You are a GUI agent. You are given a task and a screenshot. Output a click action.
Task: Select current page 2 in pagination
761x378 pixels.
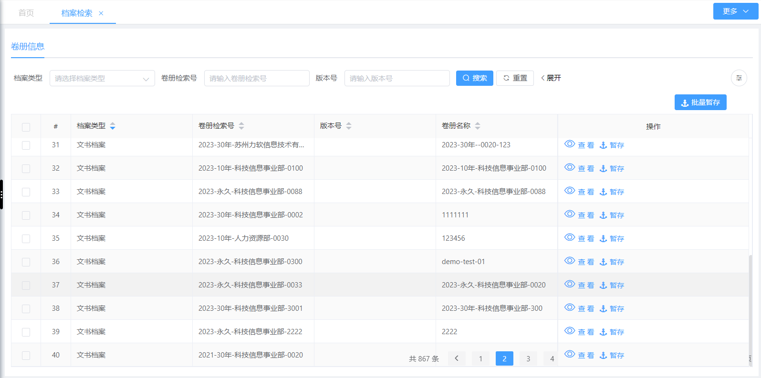(504, 358)
